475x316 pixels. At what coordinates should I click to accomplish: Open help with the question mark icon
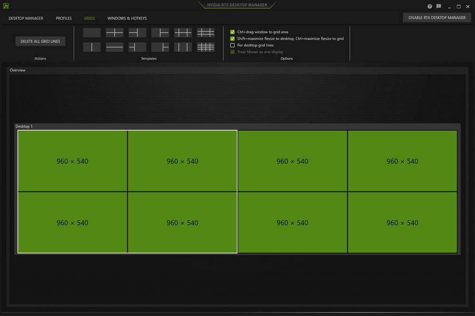[x=430, y=6]
